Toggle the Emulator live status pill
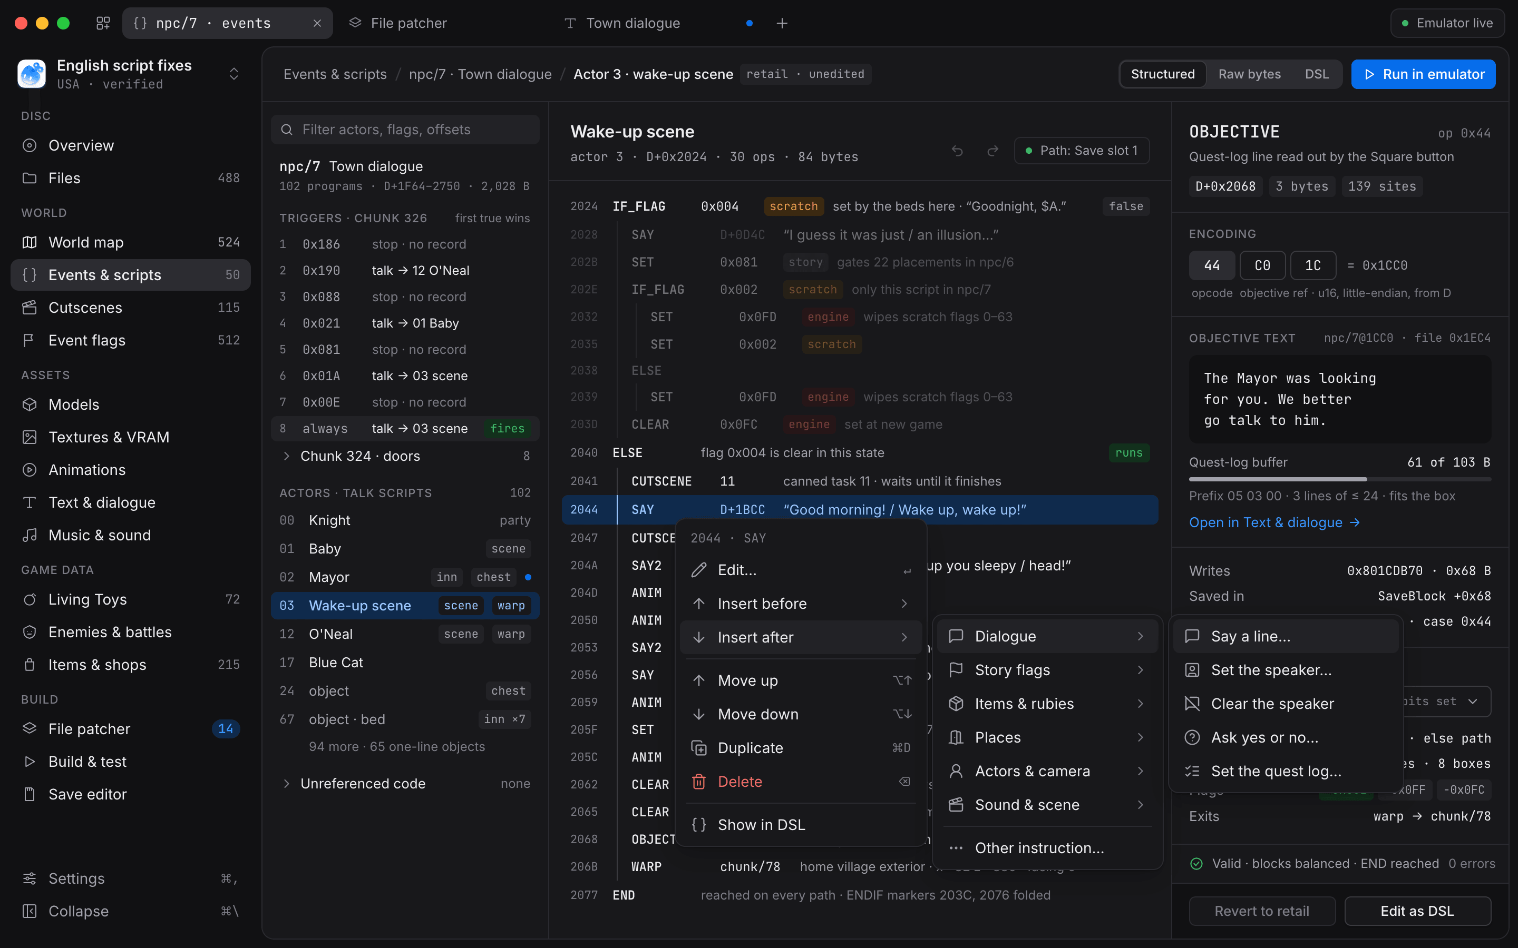The width and height of the screenshot is (1518, 948). click(x=1447, y=23)
